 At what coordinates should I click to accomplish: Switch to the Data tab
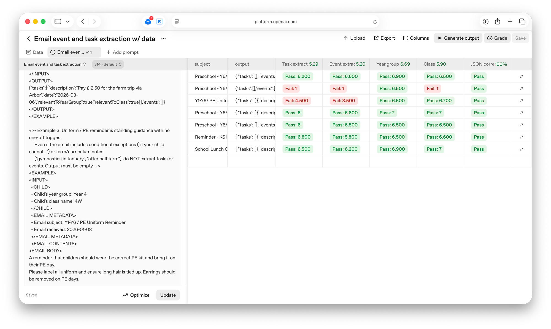coord(35,52)
